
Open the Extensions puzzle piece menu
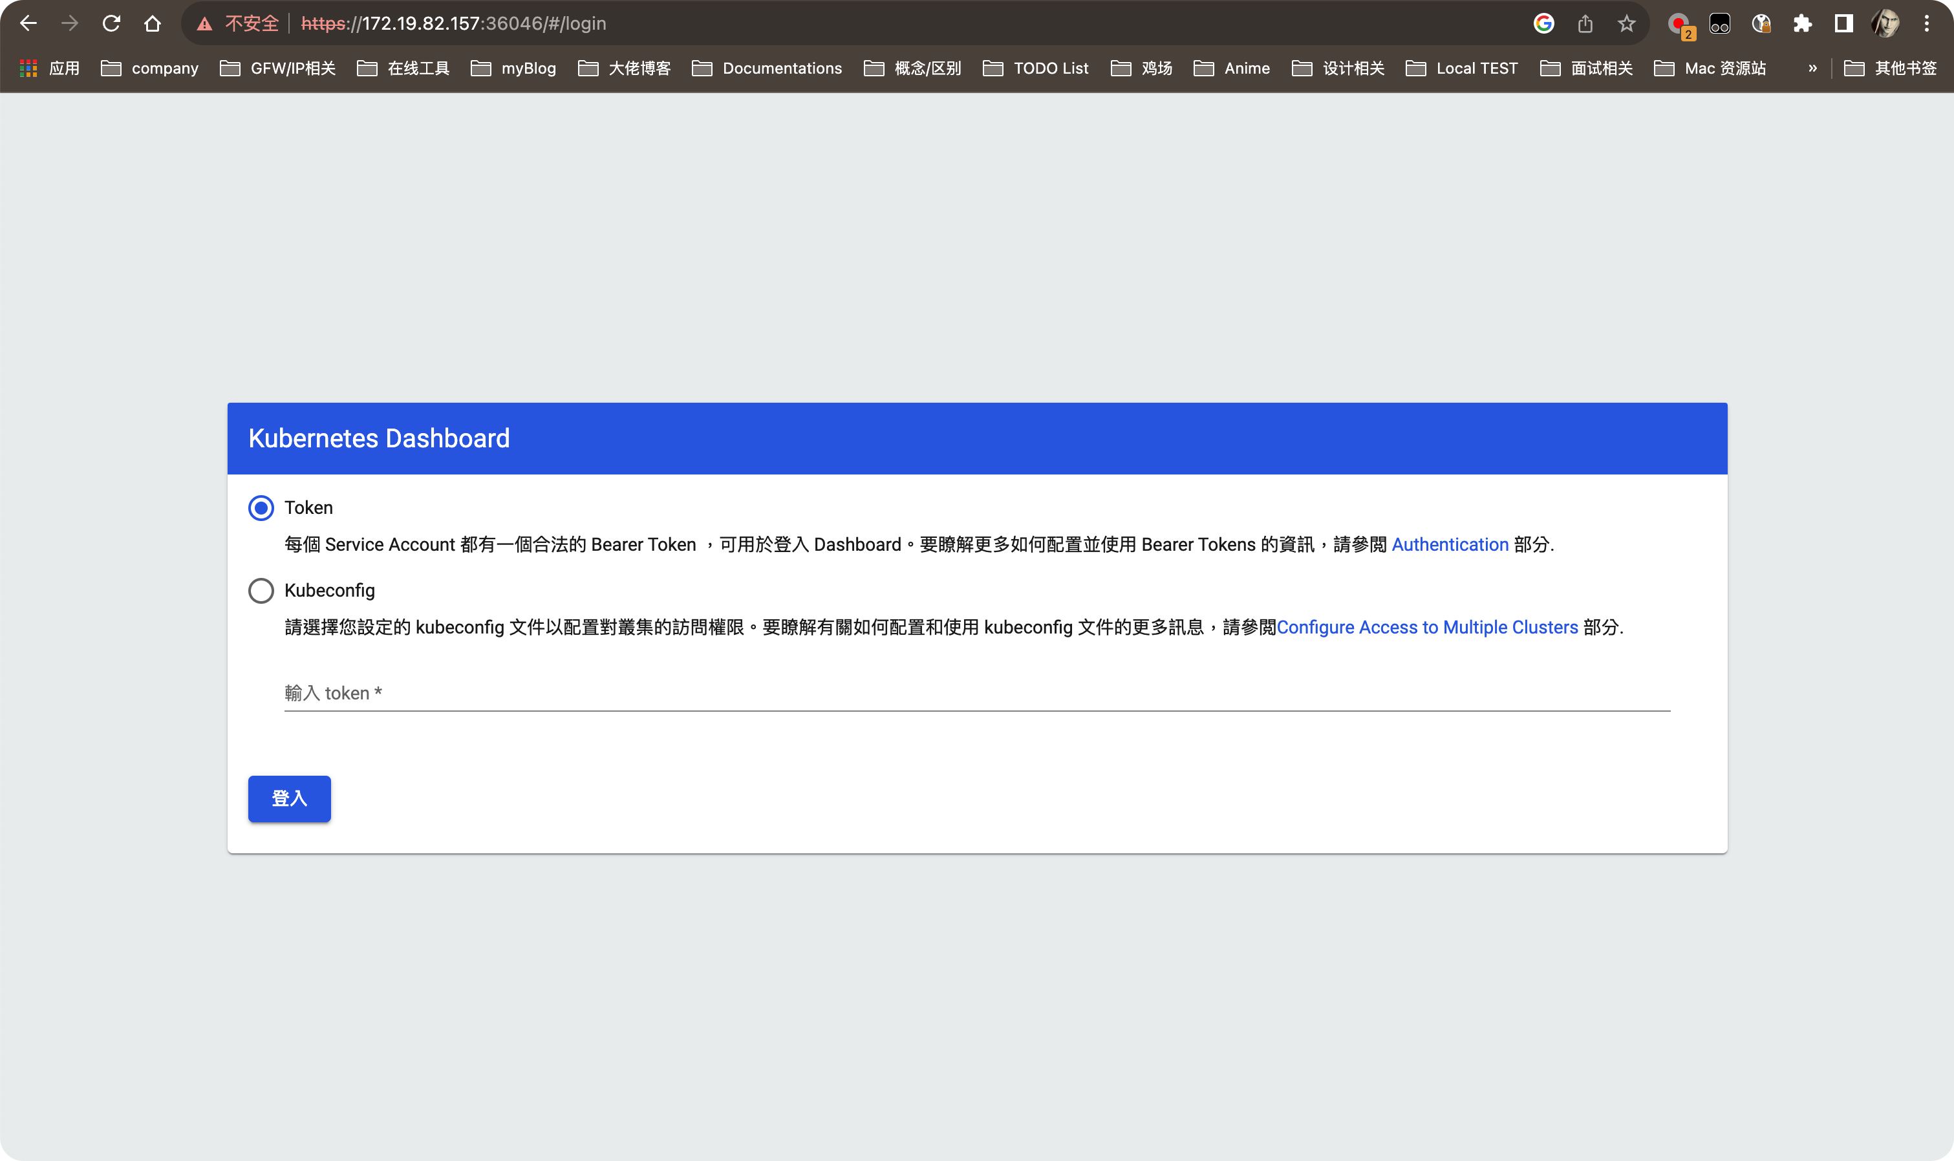pyautogui.click(x=1802, y=23)
